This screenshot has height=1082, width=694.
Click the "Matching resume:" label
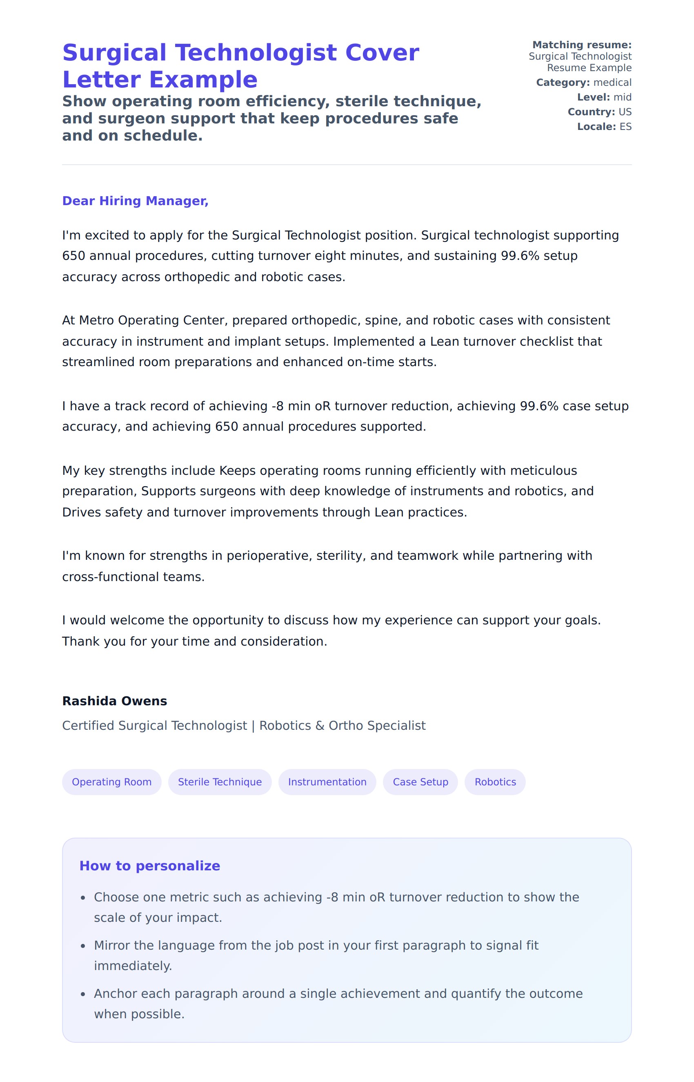click(x=581, y=45)
